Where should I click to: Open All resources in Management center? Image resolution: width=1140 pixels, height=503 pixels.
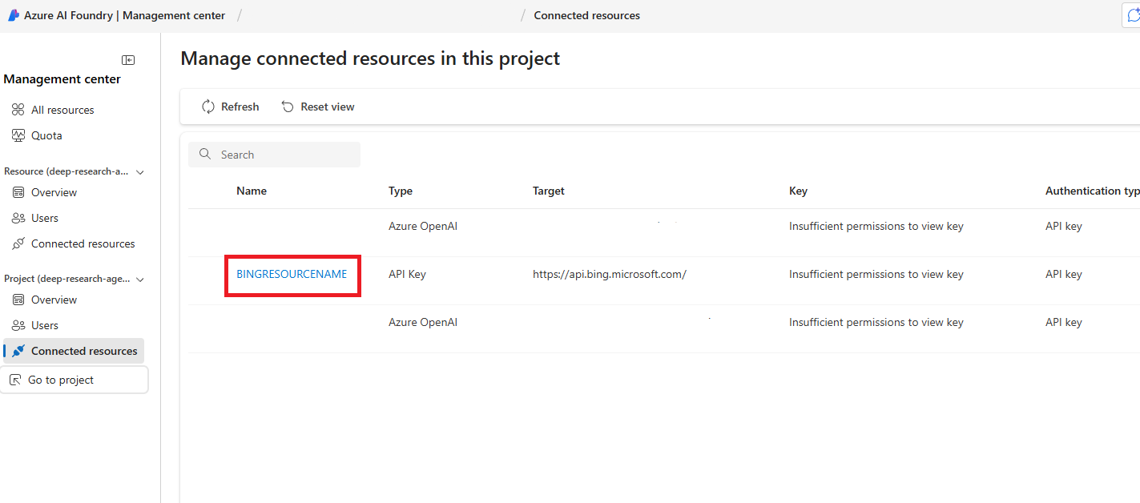62,110
